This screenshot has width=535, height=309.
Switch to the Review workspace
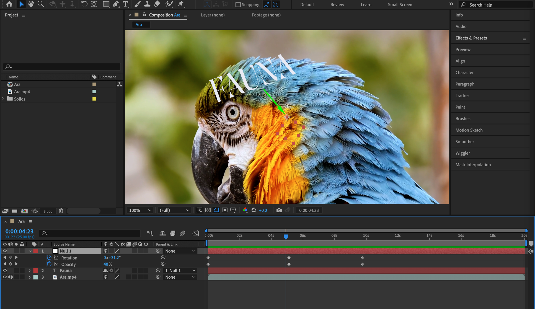[x=337, y=5]
